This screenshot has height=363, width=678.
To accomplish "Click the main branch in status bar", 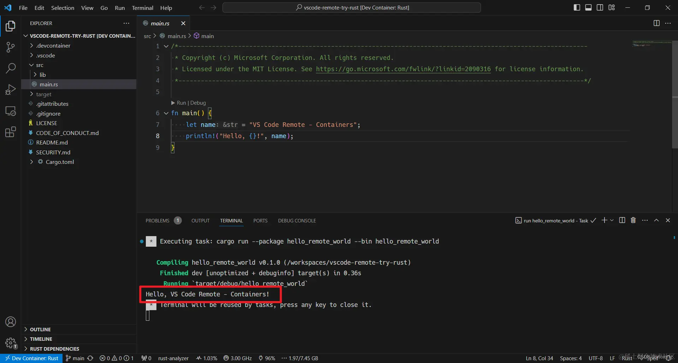I will 75,358.
